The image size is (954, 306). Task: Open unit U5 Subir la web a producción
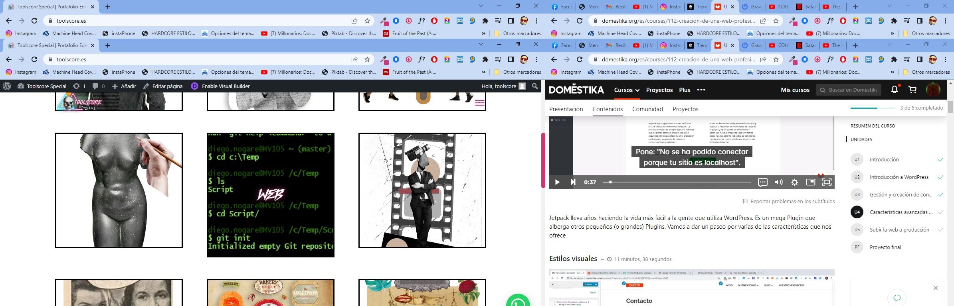coord(897,229)
